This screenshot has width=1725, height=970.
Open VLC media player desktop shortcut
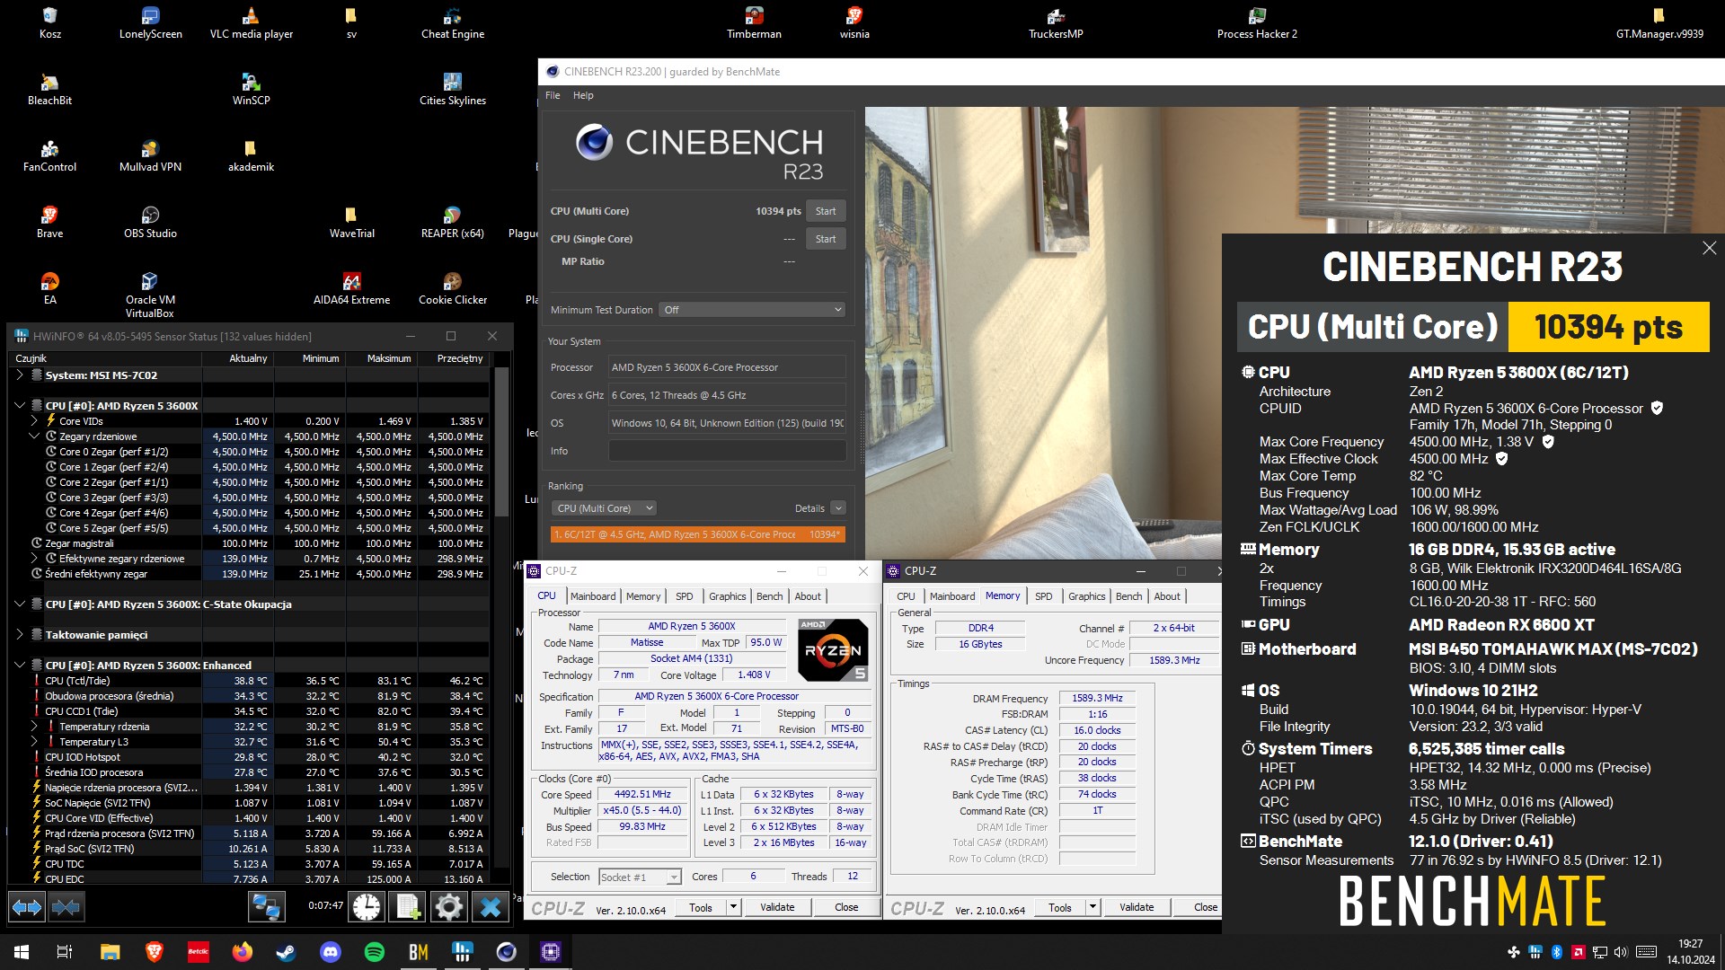[x=251, y=23]
